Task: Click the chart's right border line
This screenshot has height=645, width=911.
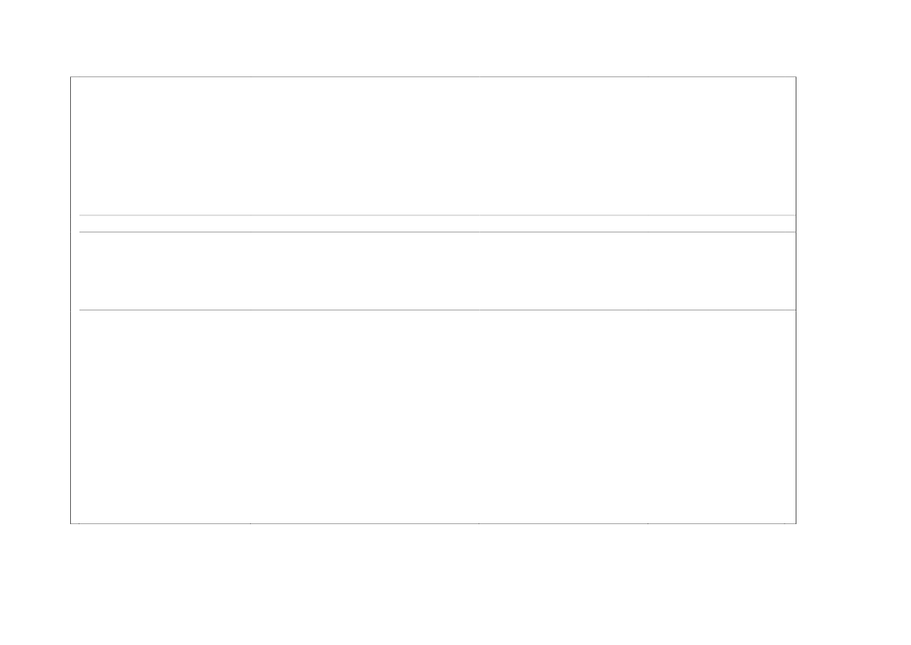Action: point(796,300)
